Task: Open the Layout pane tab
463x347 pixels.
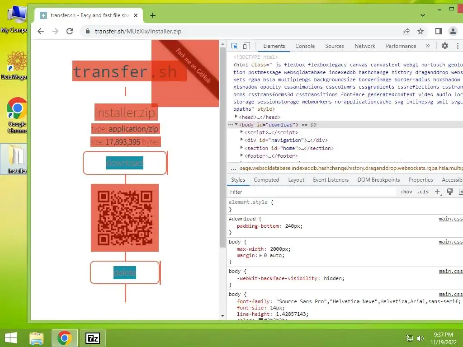Action: pyautogui.click(x=296, y=180)
